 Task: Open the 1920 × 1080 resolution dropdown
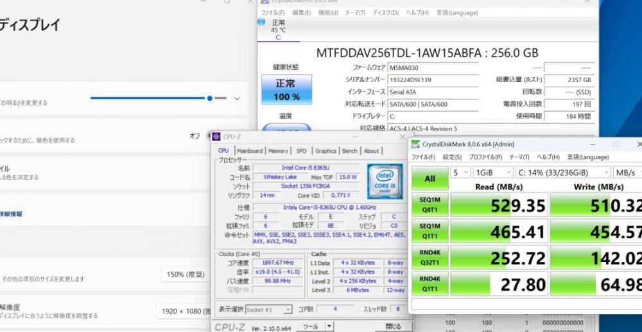184,311
